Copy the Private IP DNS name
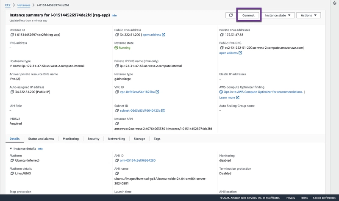Image resolution: width=339 pixels, height=201 pixels. coord(117,66)
